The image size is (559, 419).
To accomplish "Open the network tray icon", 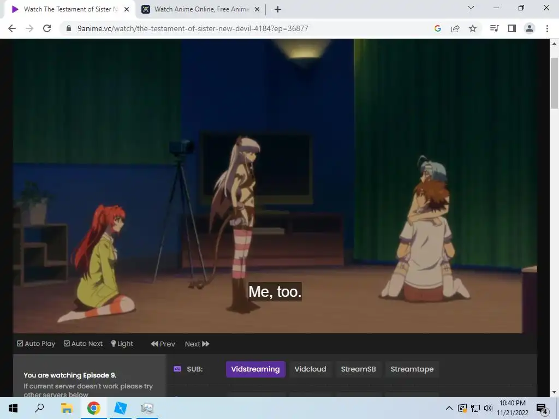I will click(475, 408).
